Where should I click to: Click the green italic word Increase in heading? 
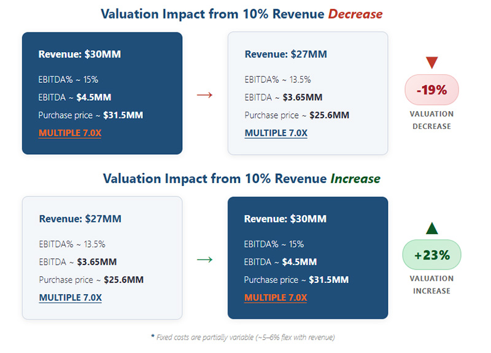pos(355,179)
